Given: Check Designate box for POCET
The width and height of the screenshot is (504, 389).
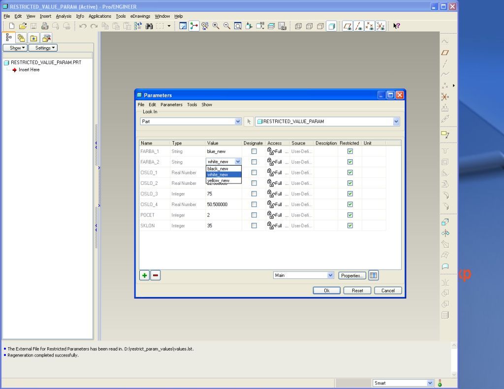Looking at the screenshot, I should coord(254,215).
